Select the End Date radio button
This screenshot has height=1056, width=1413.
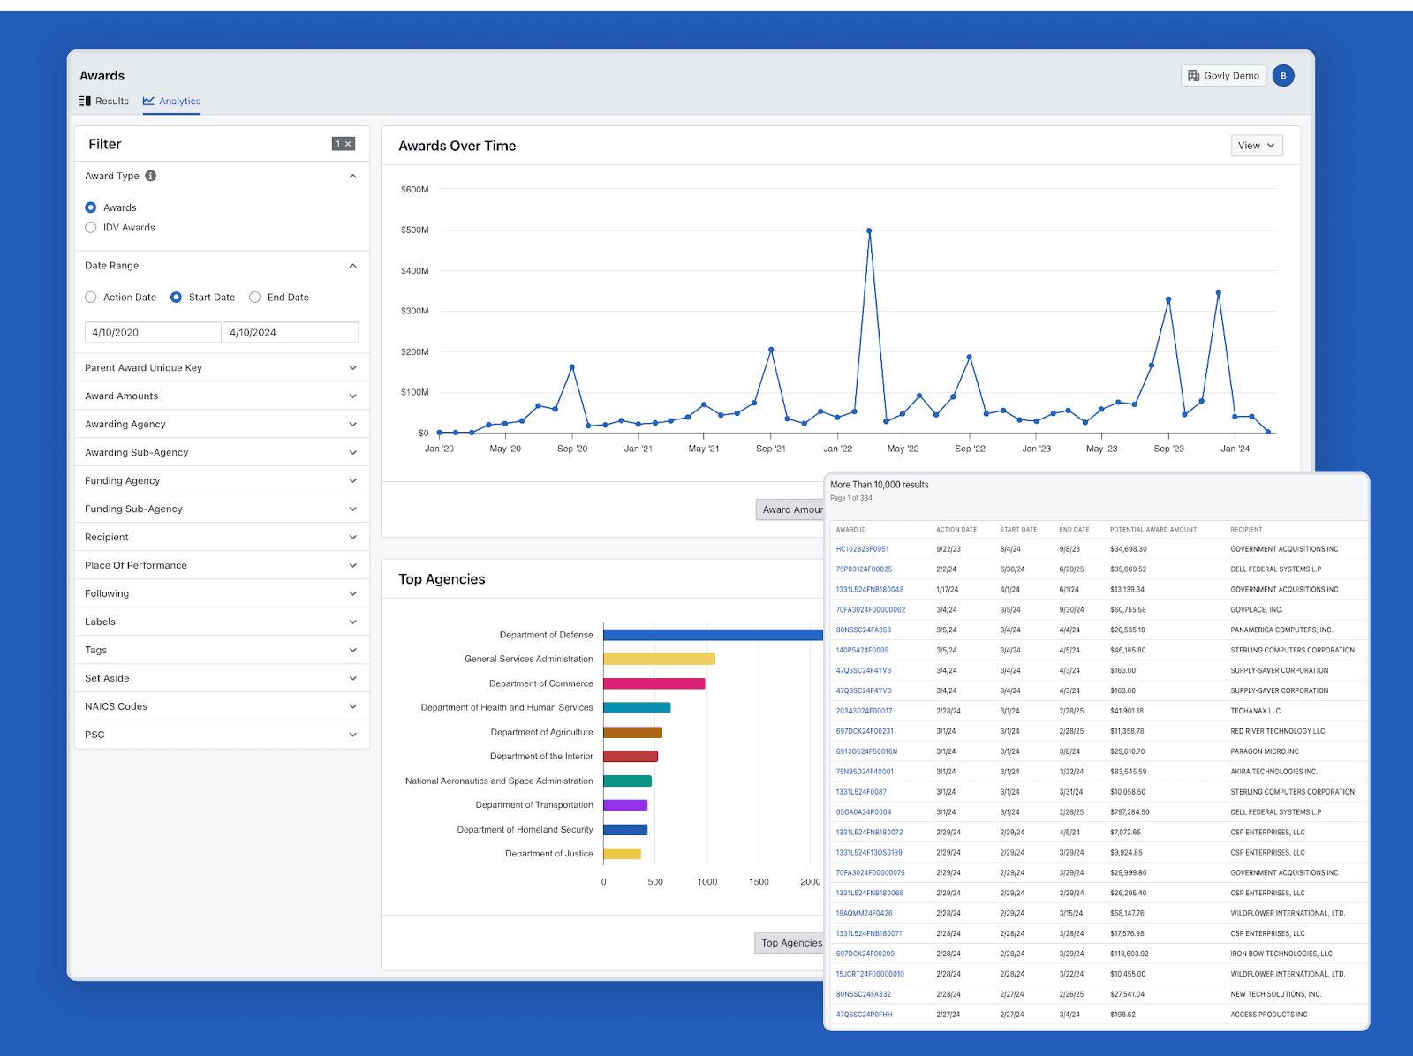pos(255,298)
